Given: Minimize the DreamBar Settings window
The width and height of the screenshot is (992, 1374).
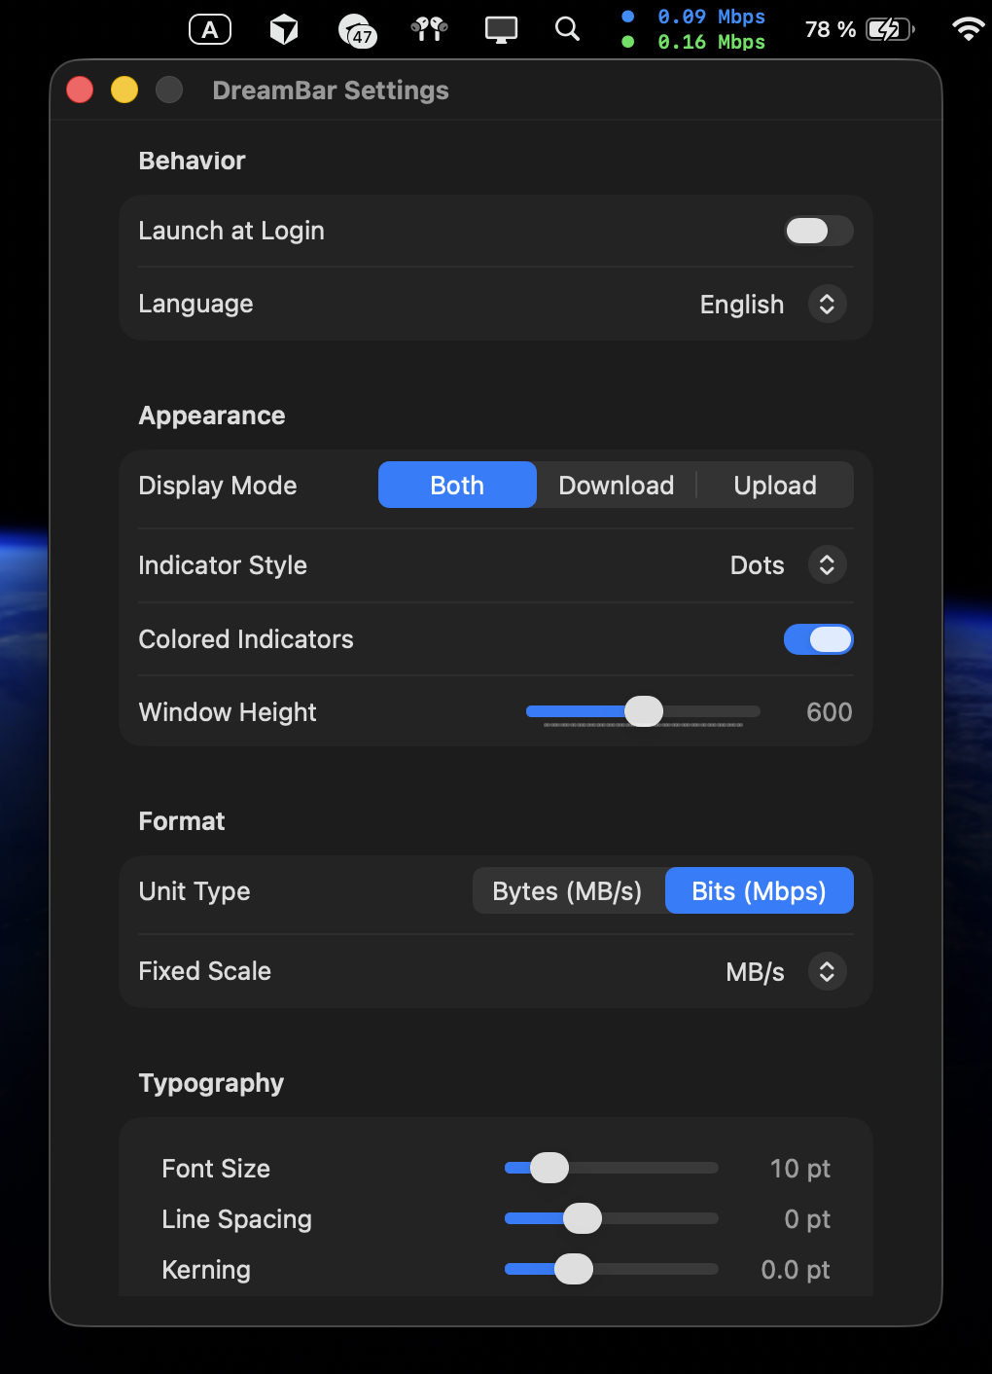Looking at the screenshot, I should (x=124, y=90).
